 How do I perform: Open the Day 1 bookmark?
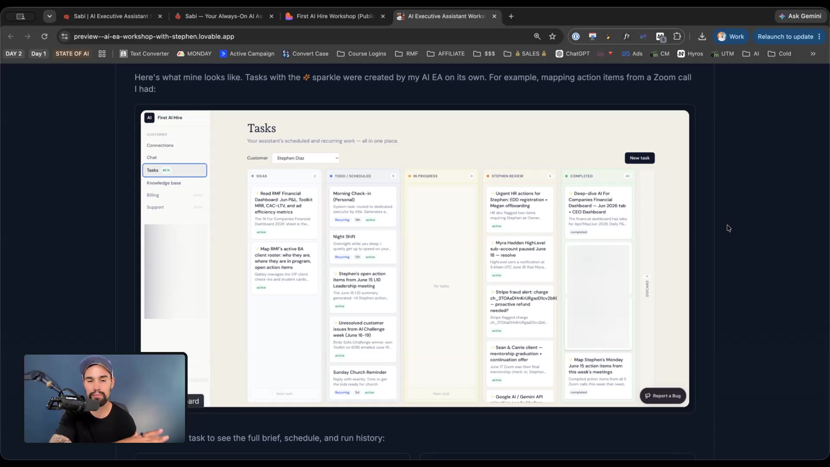pyautogui.click(x=38, y=54)
